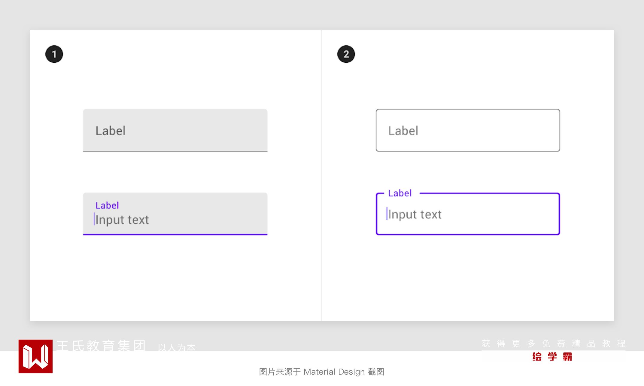Click the 王氏教育集团 brand text
The height and width of the screenshot is (386, 644).
[x=101, y=346]
